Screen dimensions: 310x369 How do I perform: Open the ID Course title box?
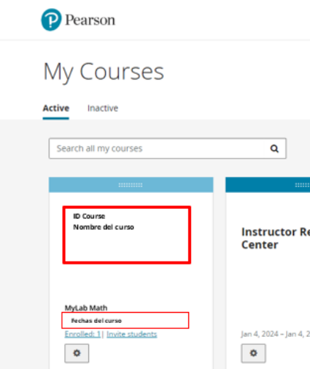(127, 235)
